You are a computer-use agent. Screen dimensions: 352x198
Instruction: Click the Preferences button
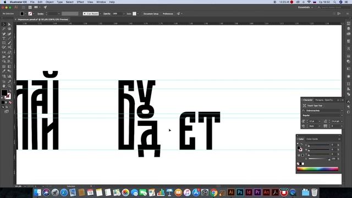pos(168,14)
